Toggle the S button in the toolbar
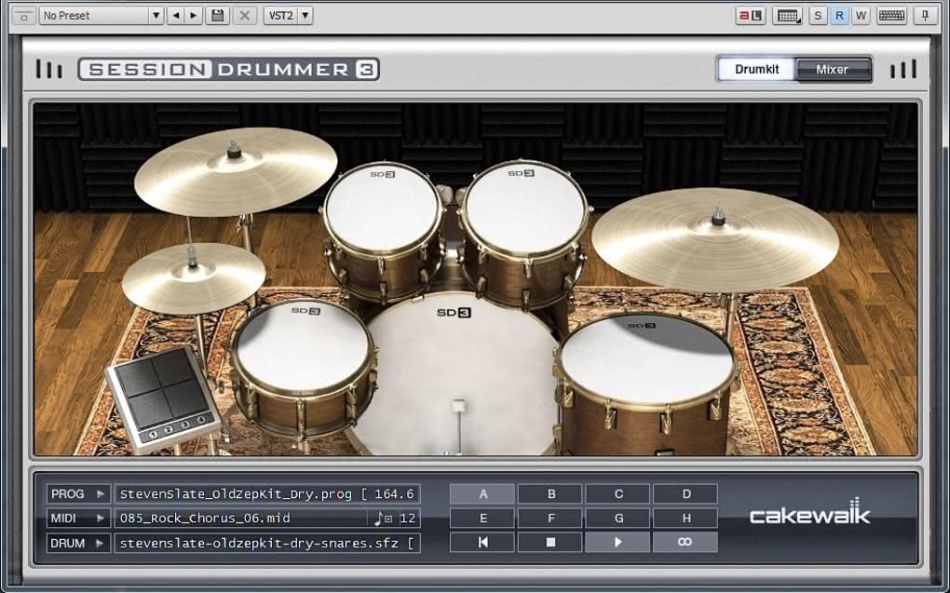 tap(818, 16)
